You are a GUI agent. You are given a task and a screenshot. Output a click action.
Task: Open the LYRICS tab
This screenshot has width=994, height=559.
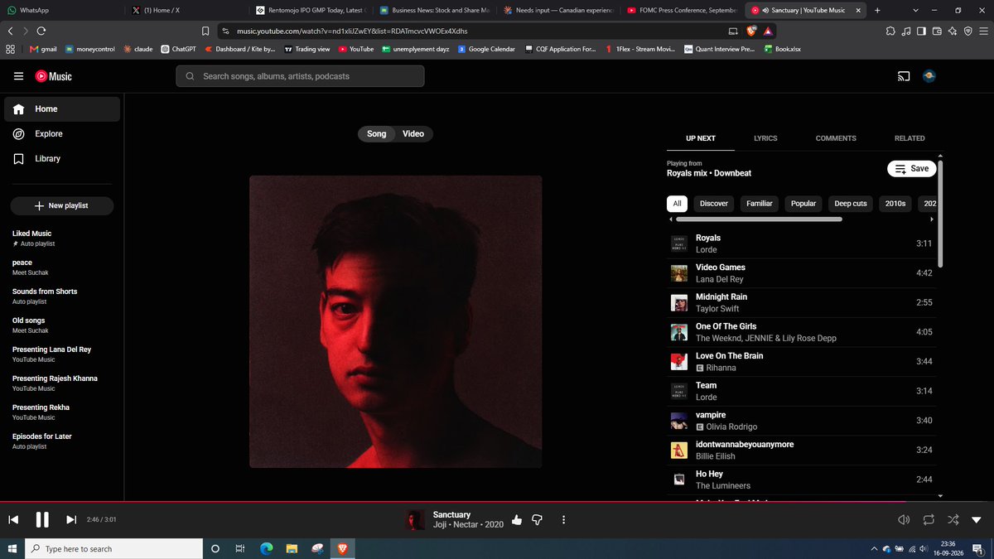pyautogui.click(x=765, y=138)
